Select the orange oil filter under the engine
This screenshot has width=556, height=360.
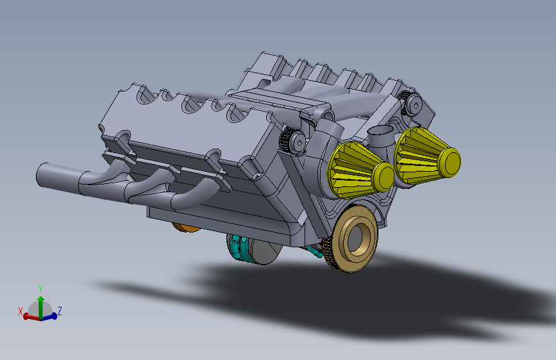185,227
